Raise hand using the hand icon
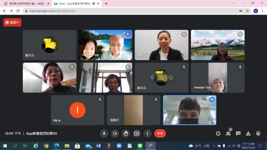Image resolution: width=267 pixels, height=150 pixels. click(126, 133)
